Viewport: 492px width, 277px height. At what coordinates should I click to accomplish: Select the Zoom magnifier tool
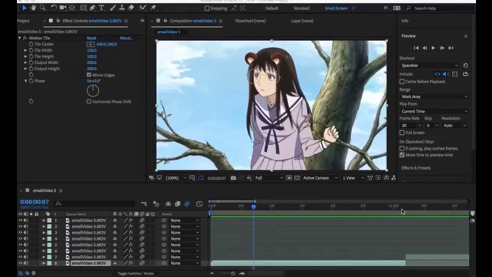[x=42, y=8]
